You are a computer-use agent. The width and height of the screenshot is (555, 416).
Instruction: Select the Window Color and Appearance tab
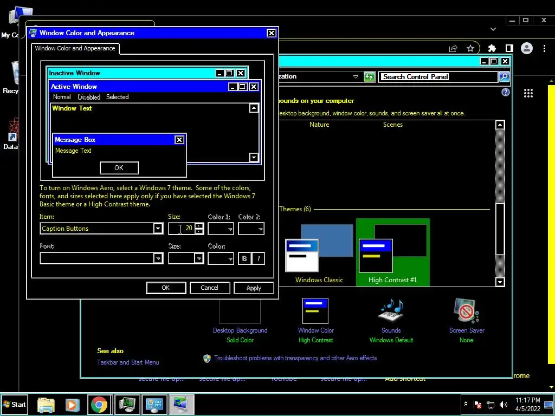[75, 48]
